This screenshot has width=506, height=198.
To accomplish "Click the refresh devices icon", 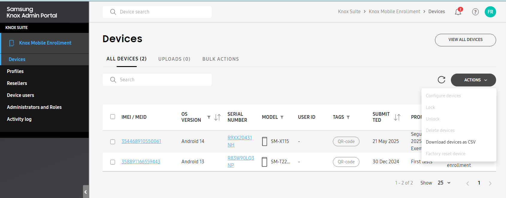I will click(x=442, y=80).
